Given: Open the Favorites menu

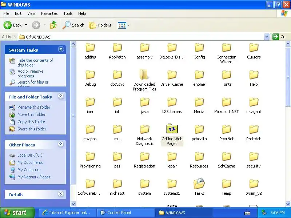Looking at the screenshot, I should [x=49, y=13].
